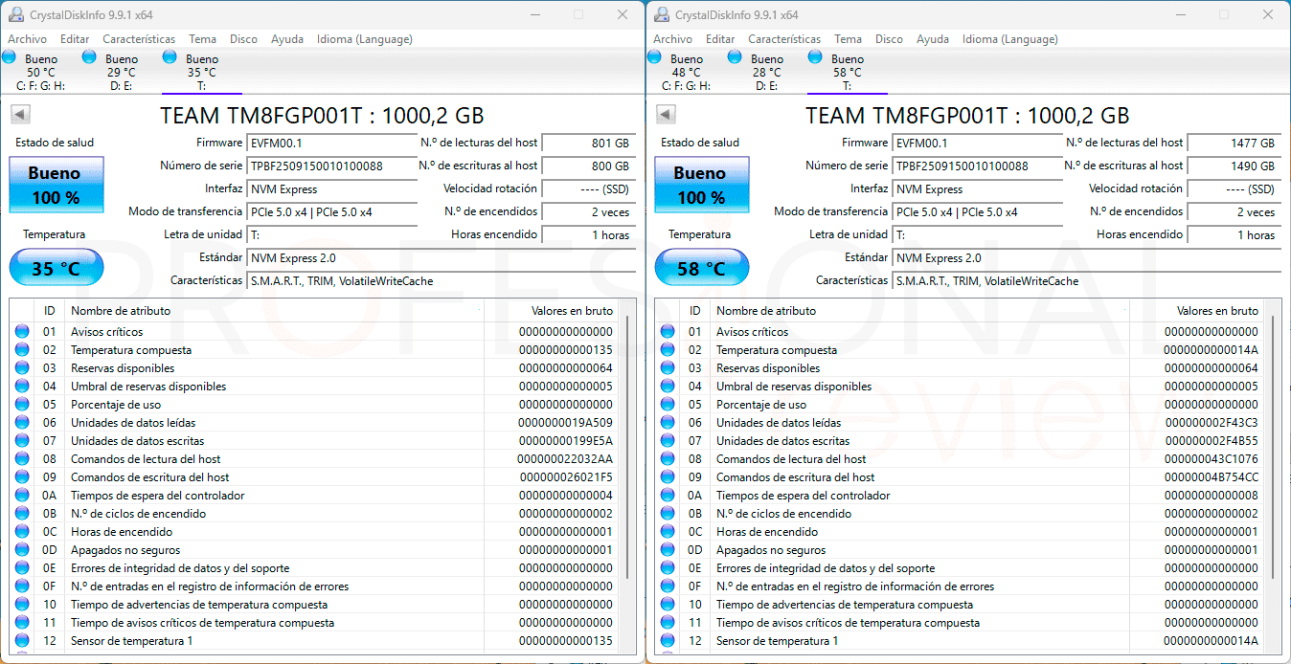Select the C: F: G: H: disk in left window

(x=40, y=72)
